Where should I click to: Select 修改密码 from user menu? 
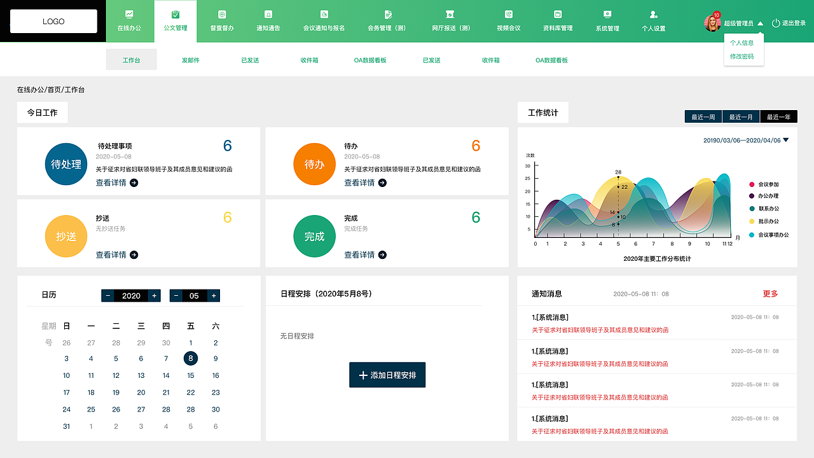coord(742,57)
